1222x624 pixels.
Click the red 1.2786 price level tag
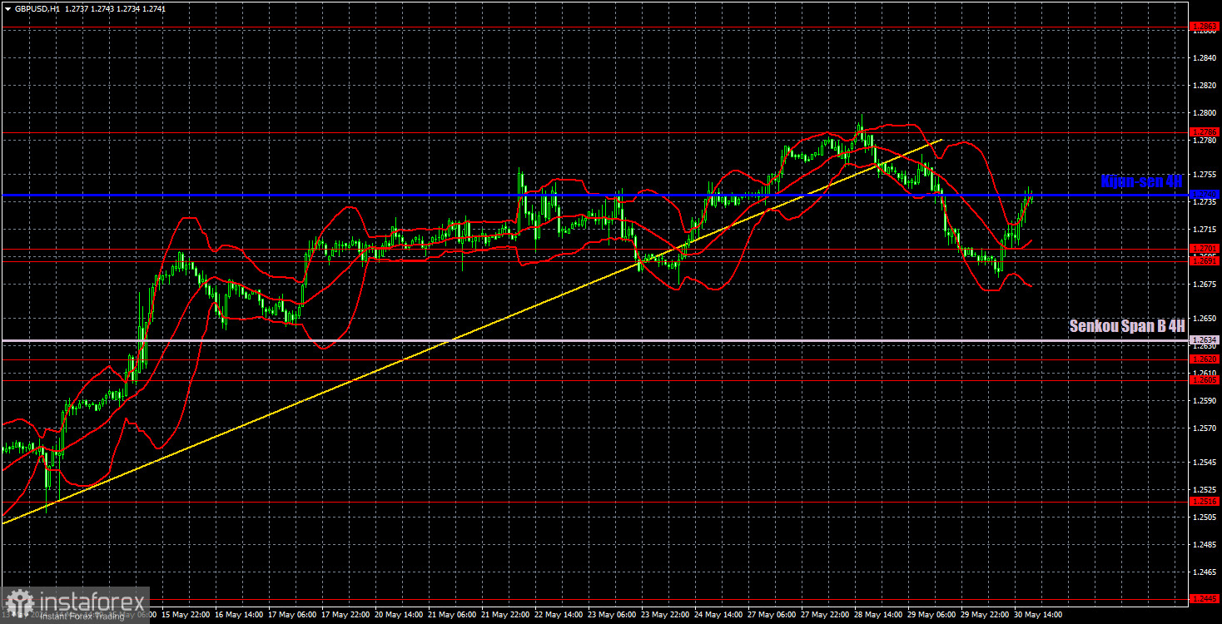click(x=1205, y=131)
